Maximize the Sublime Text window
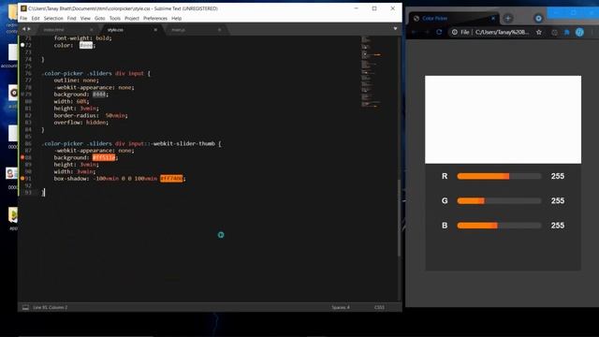599x337 pixels. tap(374, 8)
